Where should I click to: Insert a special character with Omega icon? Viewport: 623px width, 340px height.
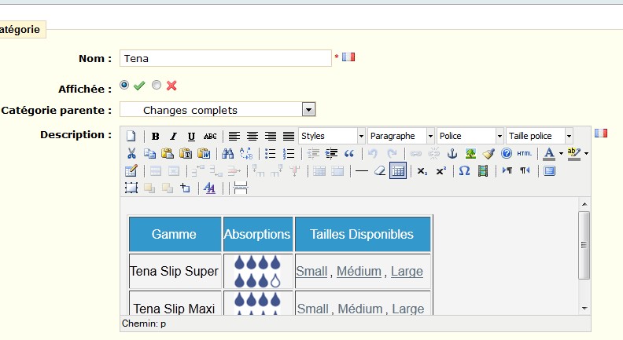click(x=464, y=171)
